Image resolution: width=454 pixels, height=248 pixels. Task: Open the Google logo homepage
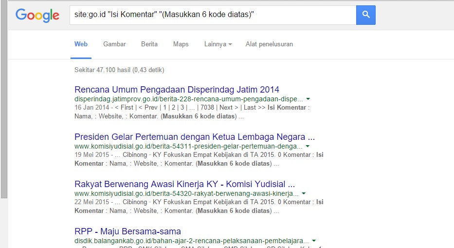tap(37, 15)
